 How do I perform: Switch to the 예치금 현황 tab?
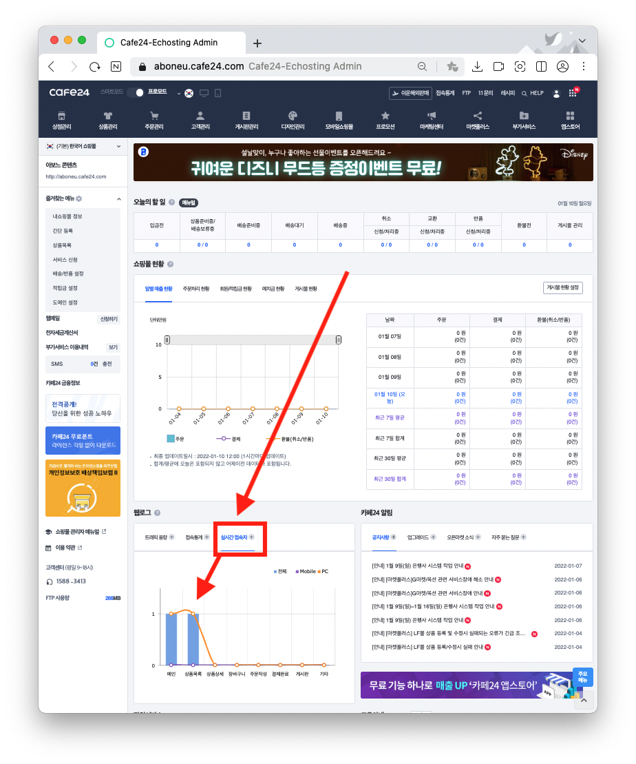tap(273, 289)
